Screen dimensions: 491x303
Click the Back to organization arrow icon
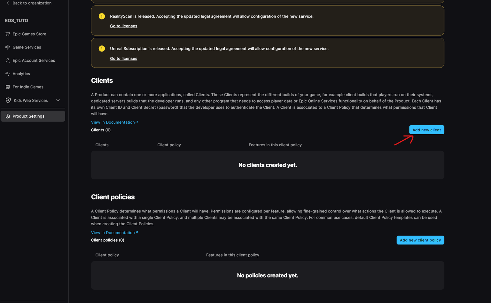8,3
